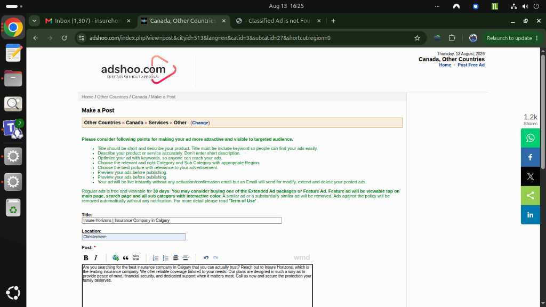This screenshot has width=546, height=307.
Task: Bookmark this page with star icon
Action: 417,38
